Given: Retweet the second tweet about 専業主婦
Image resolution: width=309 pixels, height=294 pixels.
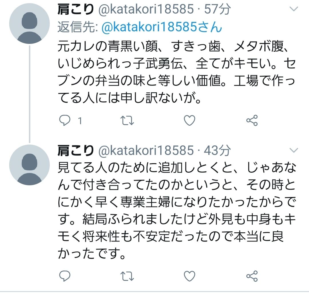Looking at the screenshot, I should point(127,276).
